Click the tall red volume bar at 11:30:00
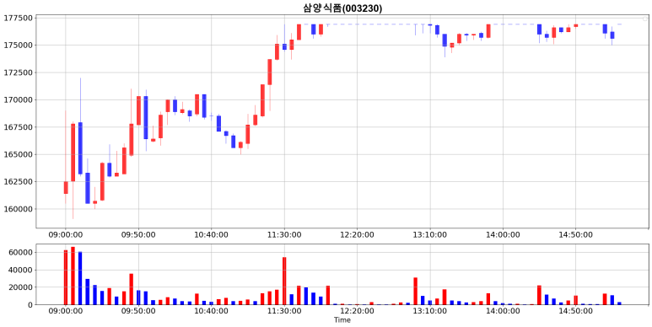Image resolution: width=652 pixels, height=327 pixels. [284, 281]
